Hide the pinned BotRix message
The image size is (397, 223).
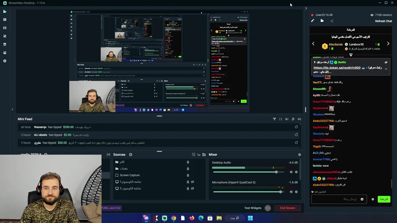(x=386, y=62)
